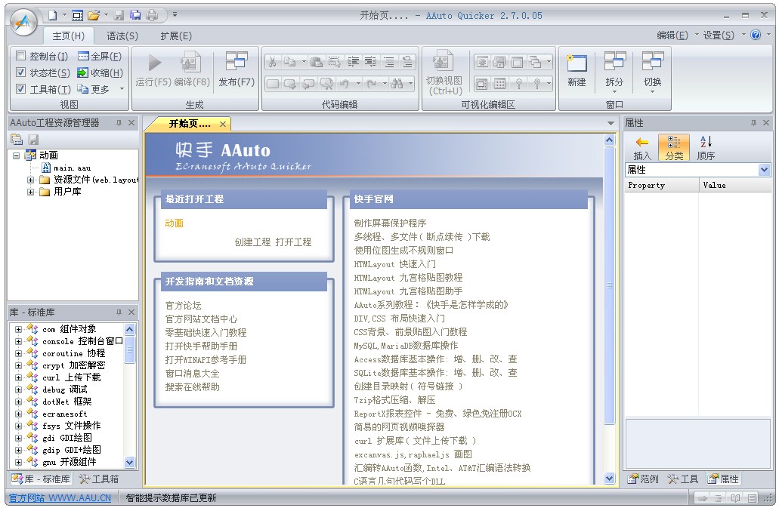Select the fsys 文件操作 library item
Viewport: 779px width, 508px height.
click(71, 426)
